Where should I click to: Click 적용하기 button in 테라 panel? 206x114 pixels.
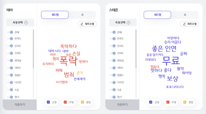[x=20, y=105]
